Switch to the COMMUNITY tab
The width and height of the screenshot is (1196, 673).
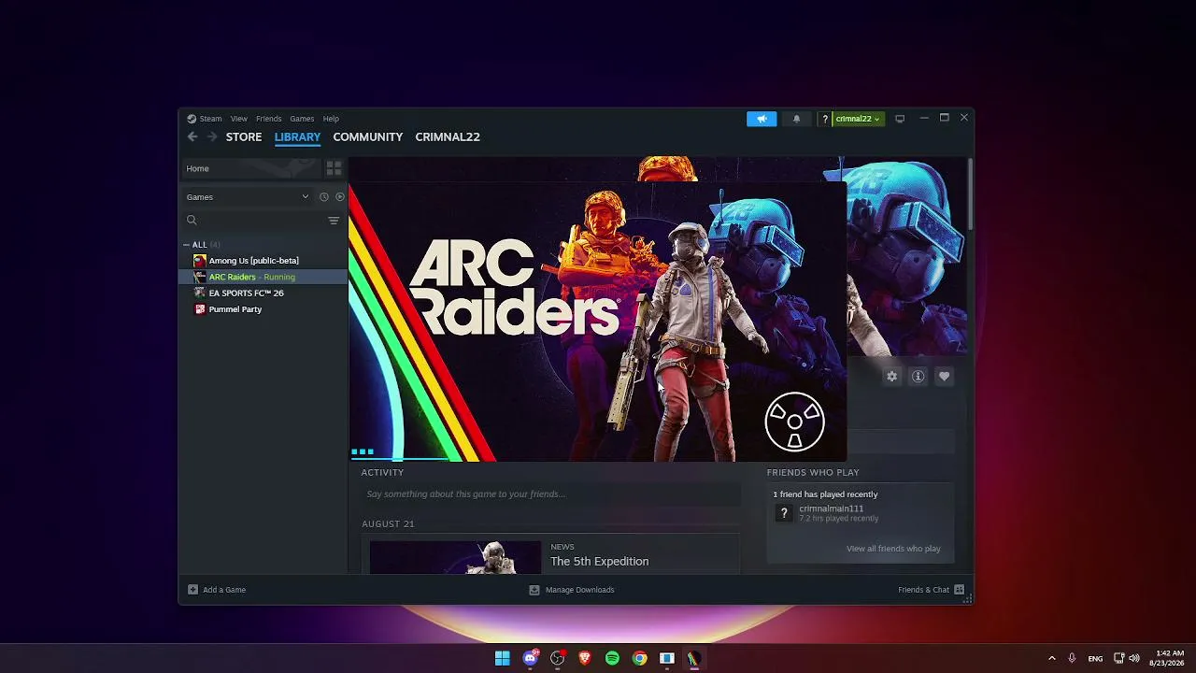[x=368, y=136]
